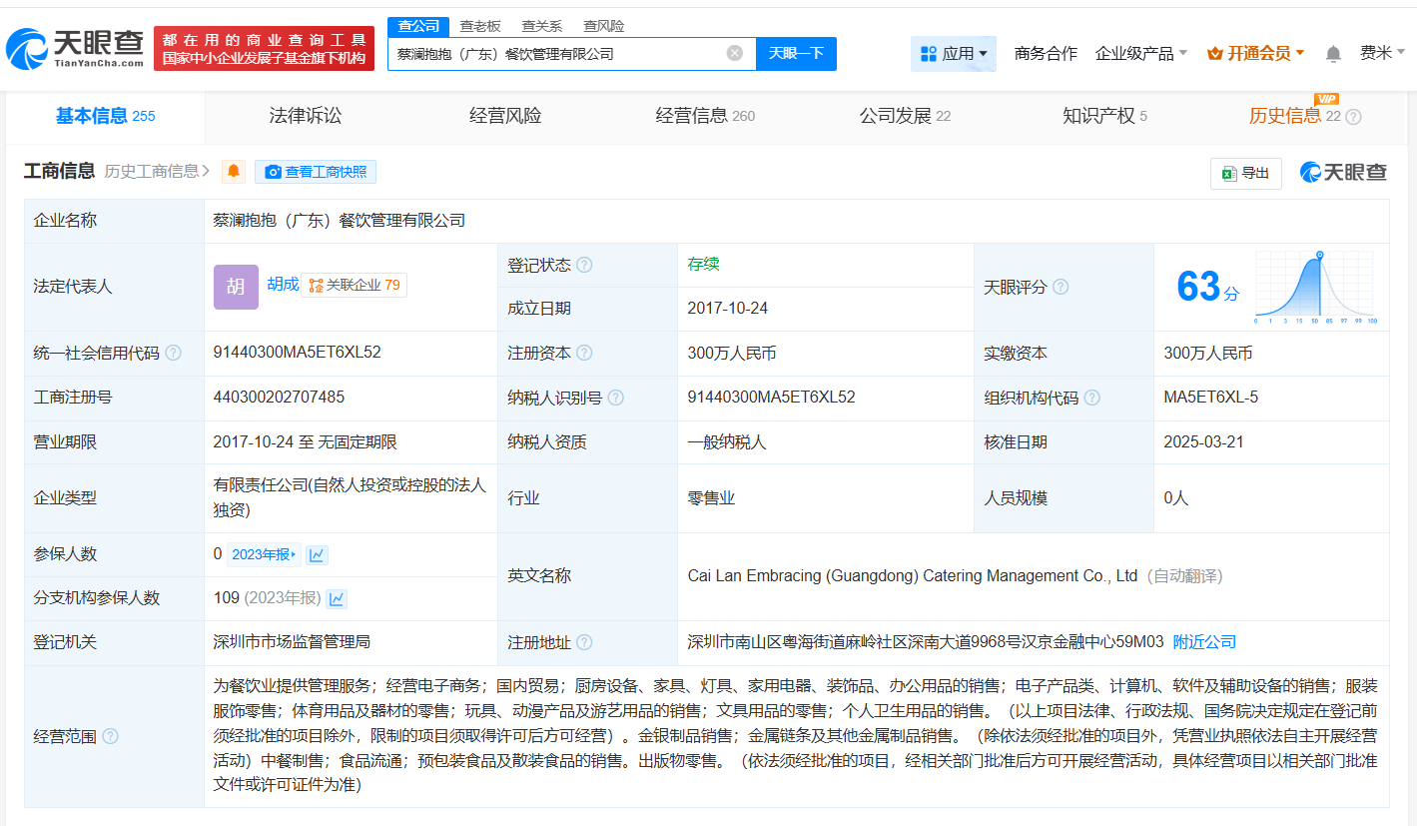Click the TianYanCha home logo

coord(75,48)
